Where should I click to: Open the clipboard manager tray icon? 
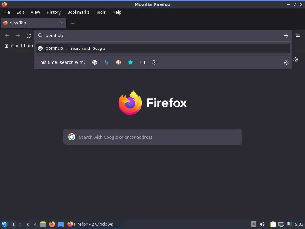point(273,224)
